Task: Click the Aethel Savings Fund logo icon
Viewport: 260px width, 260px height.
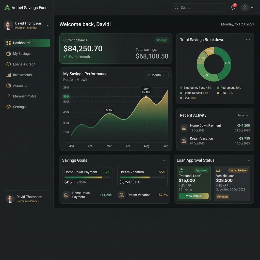Action: pyautogui.click(x=7, y=8)
